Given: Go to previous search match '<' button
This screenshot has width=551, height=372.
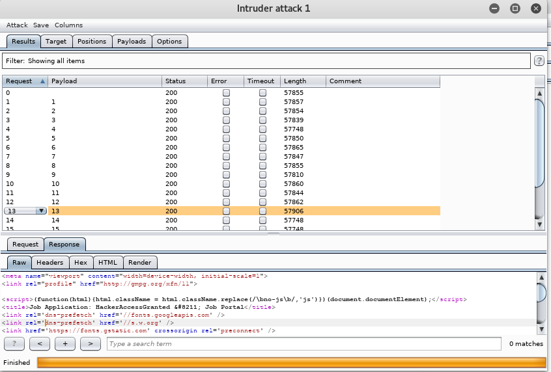Looking at the screenshot, I should 40,343.
